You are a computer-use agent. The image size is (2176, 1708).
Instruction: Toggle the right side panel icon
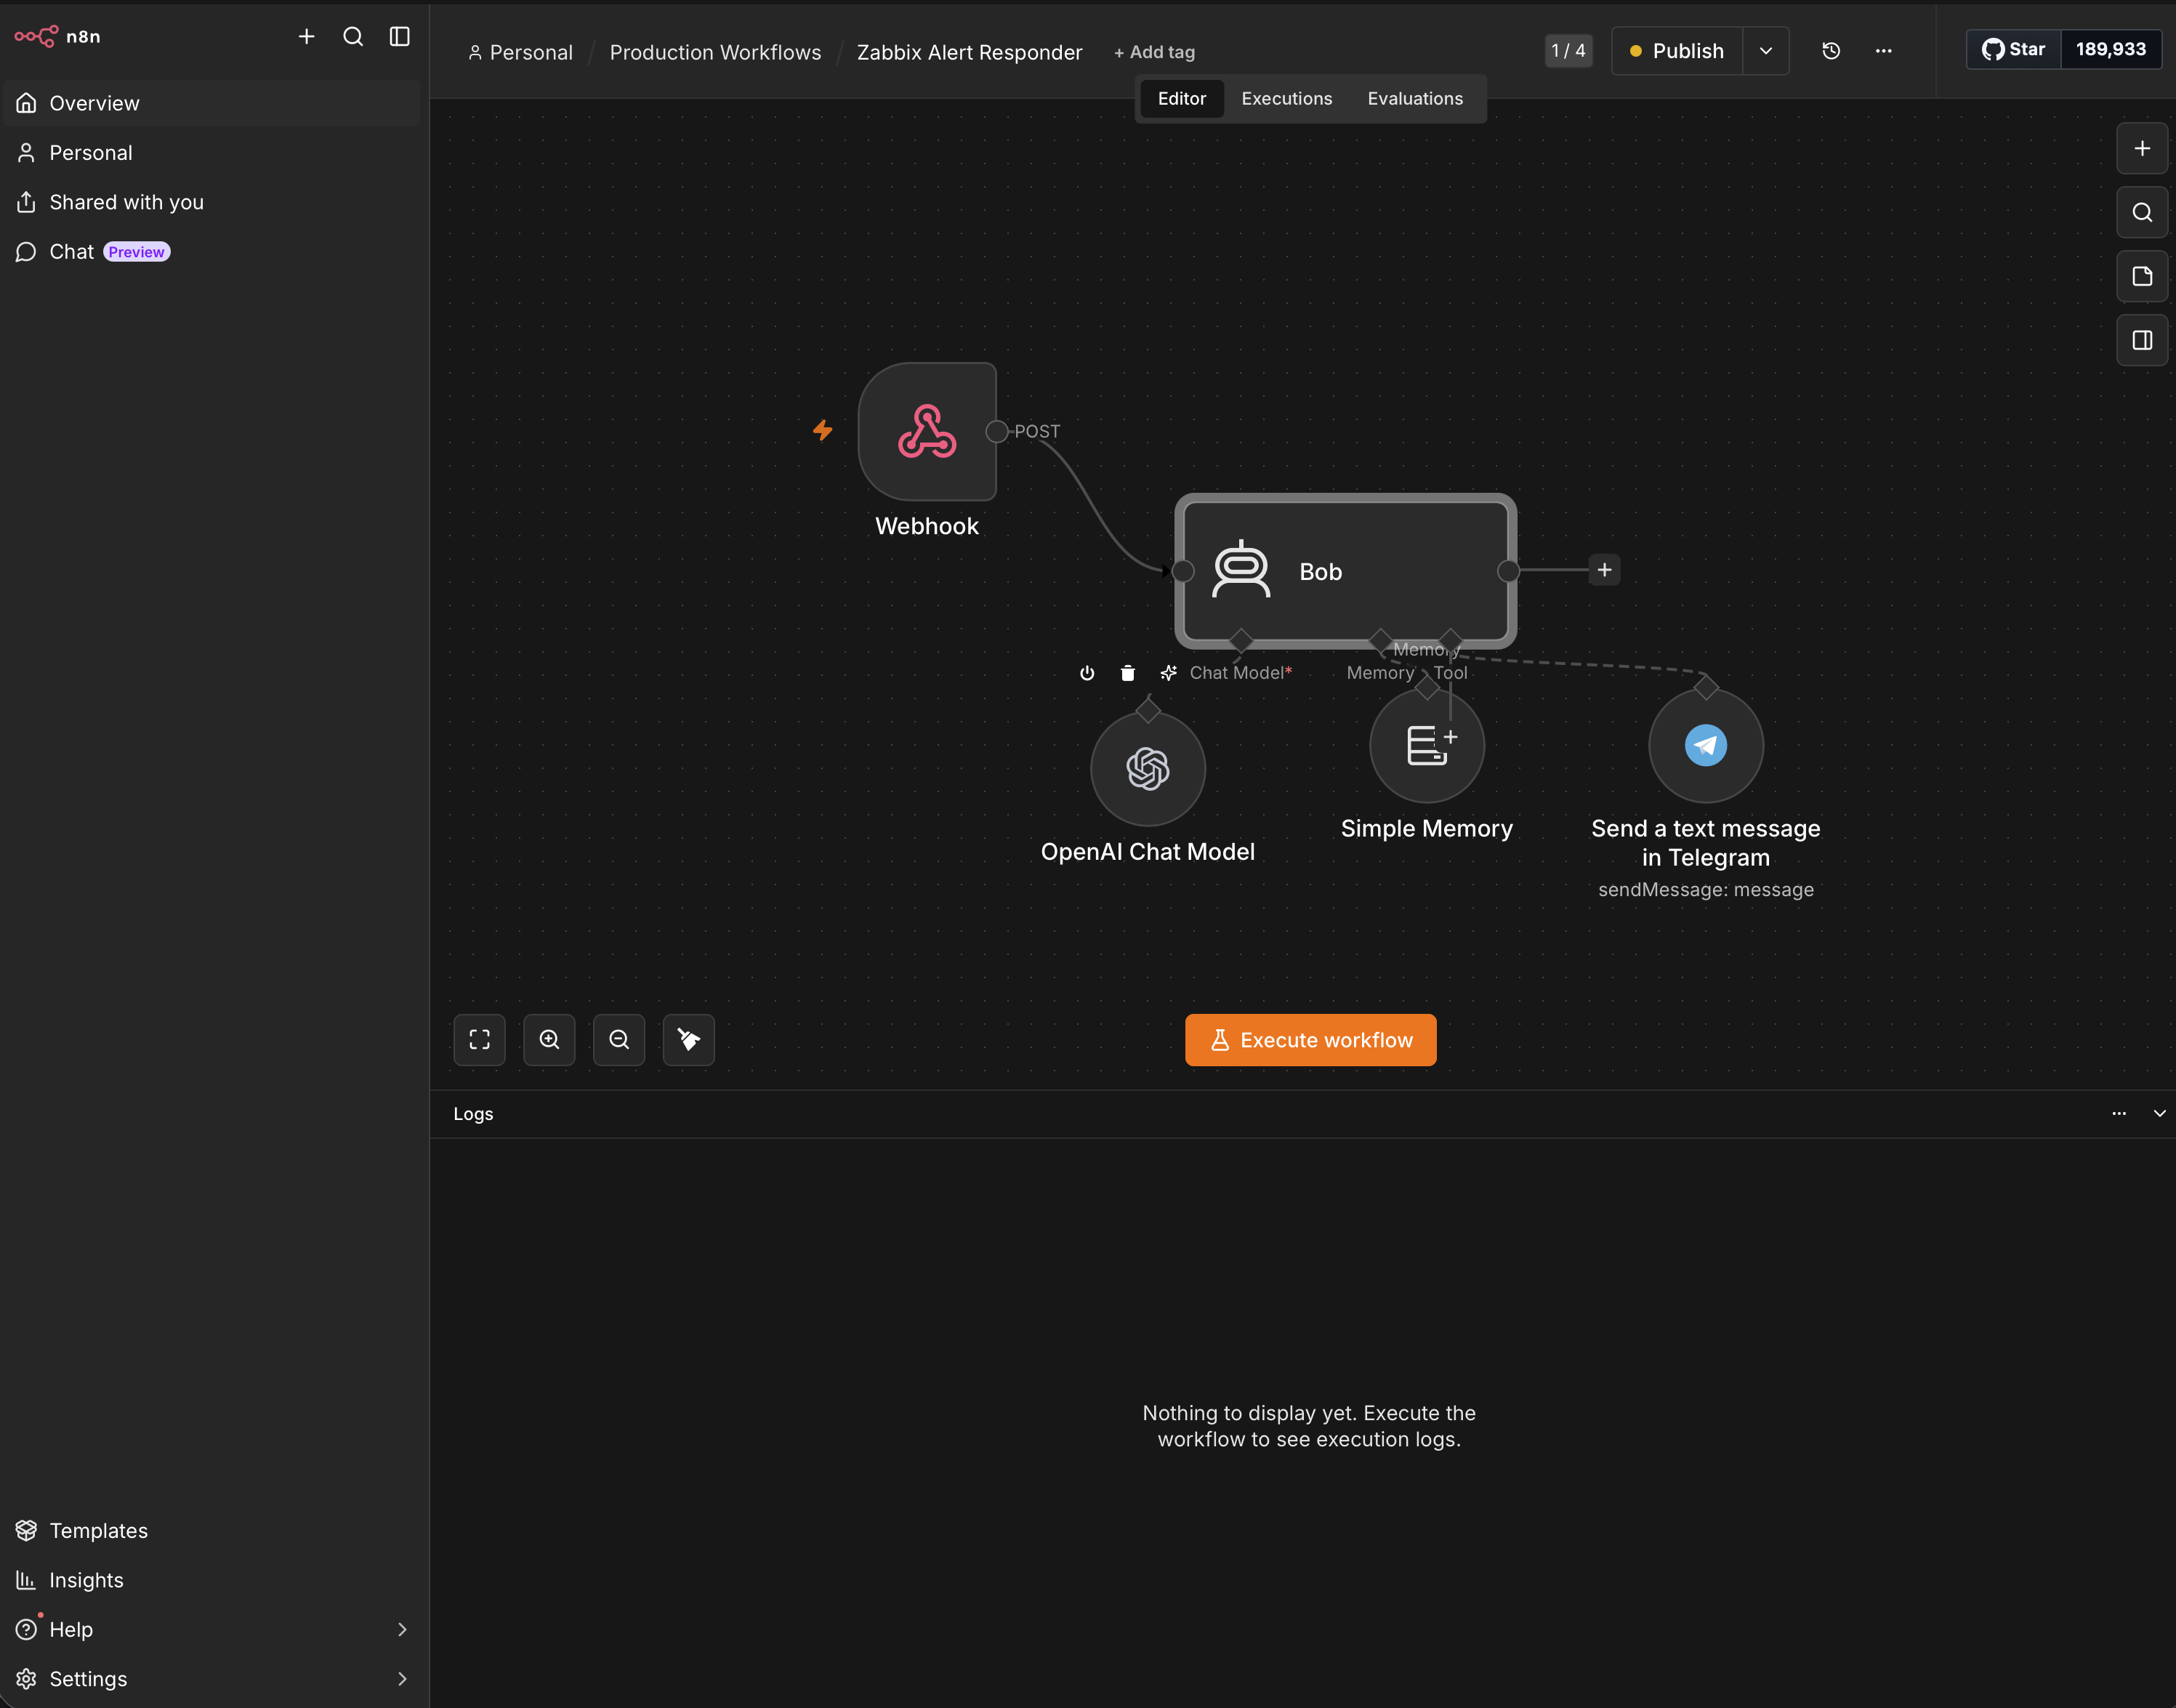[2142, 341]
